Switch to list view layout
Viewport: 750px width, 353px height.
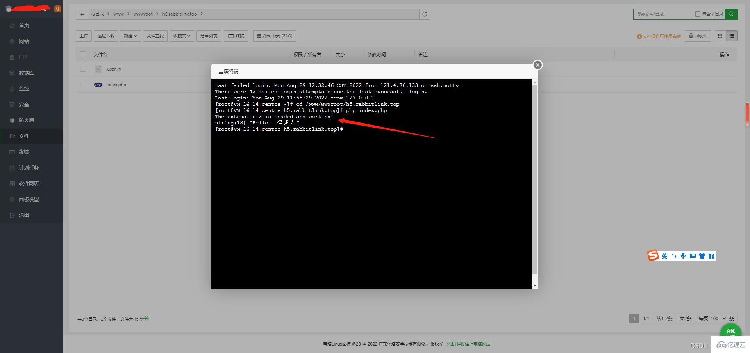pos(732,36)
